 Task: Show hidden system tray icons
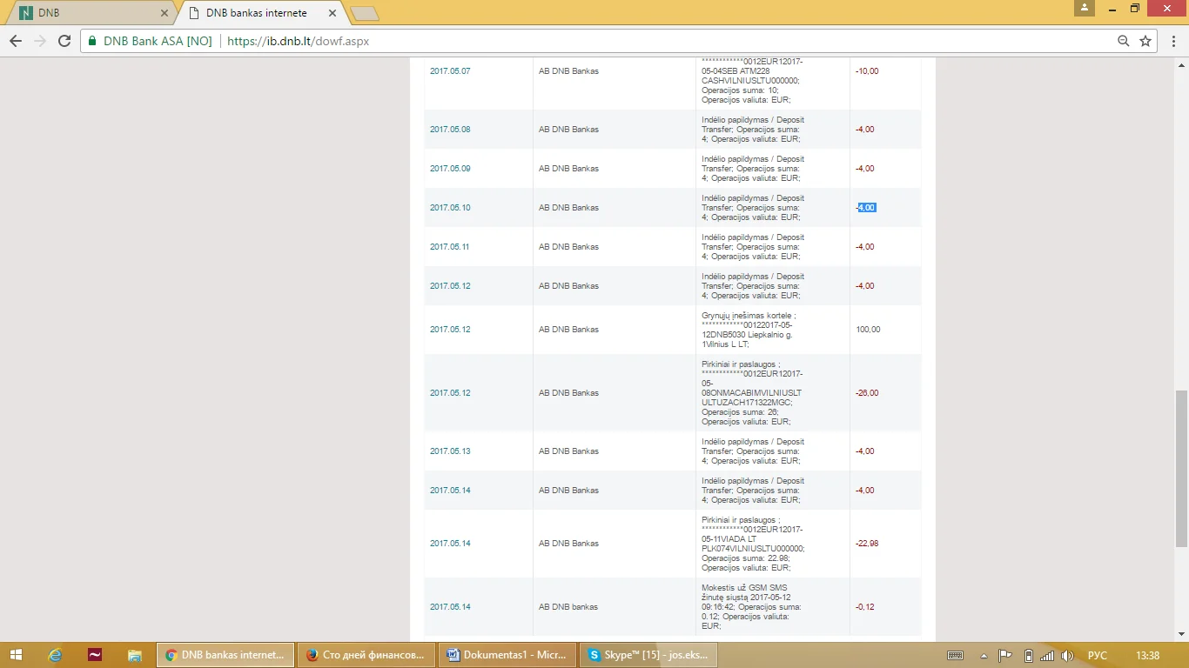pos(984,655)
